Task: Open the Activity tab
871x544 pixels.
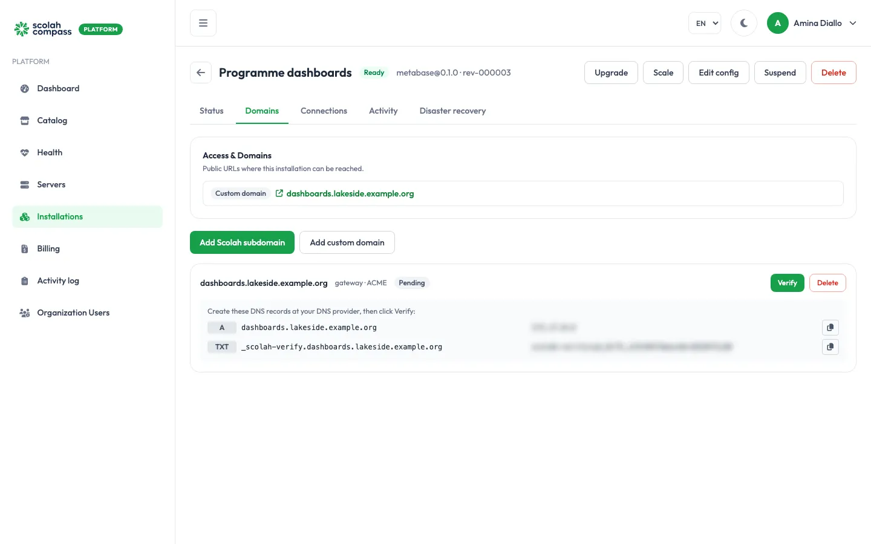Action: 383,111
